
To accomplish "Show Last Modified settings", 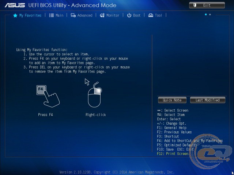I will click(x=208, y=100).
